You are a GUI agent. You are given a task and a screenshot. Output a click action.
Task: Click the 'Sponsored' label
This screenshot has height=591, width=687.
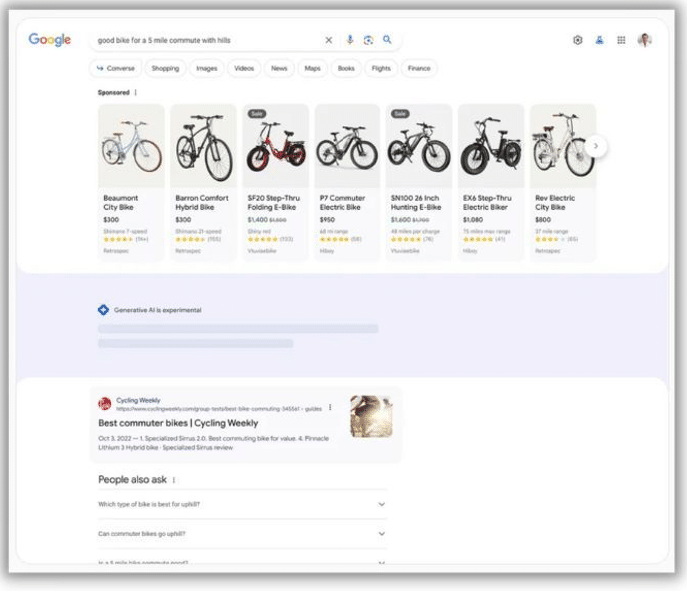click(x=114, y=92)
